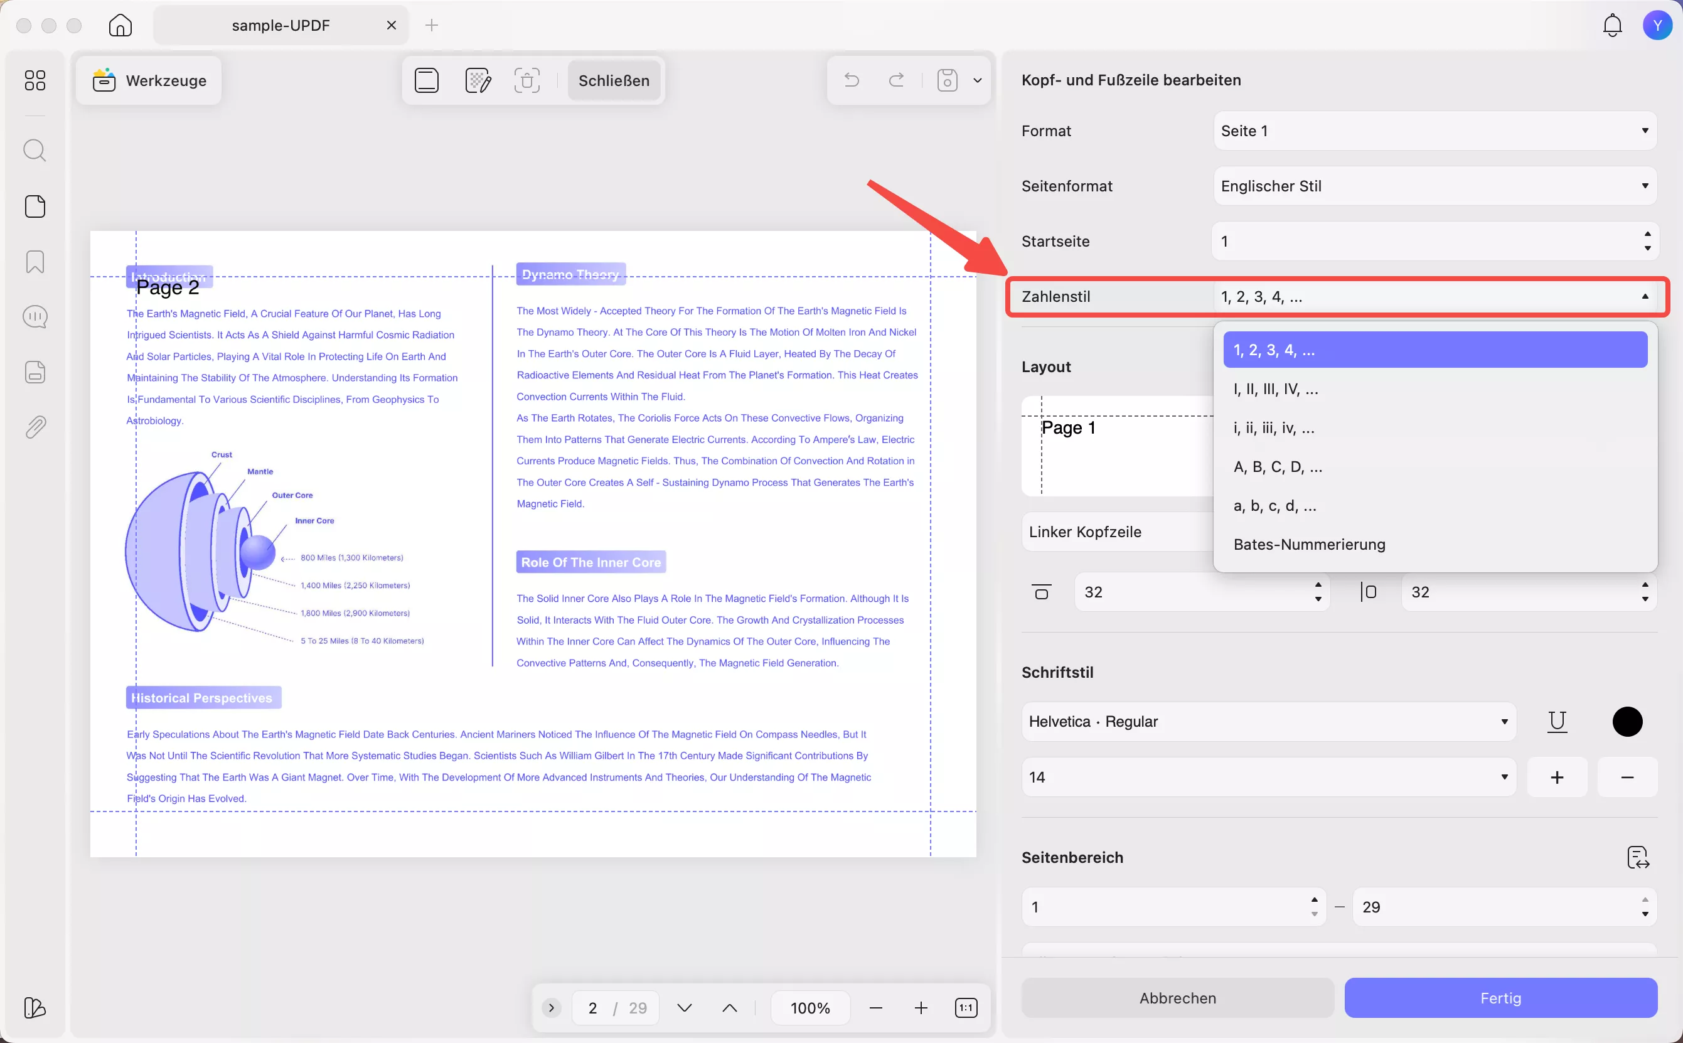Click the Abbrechen button

click(x=1176, y=997)
